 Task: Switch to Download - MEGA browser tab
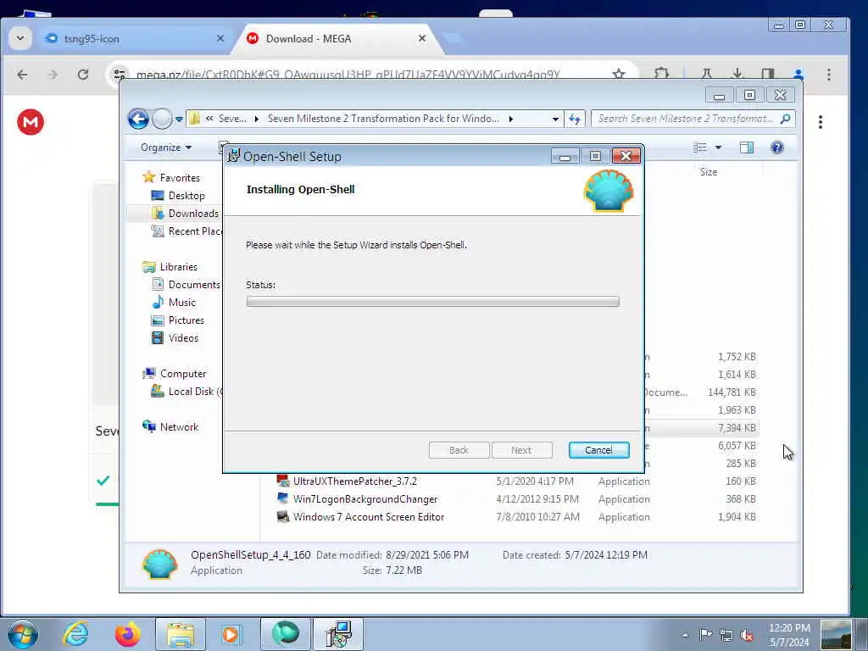[337, 39]
